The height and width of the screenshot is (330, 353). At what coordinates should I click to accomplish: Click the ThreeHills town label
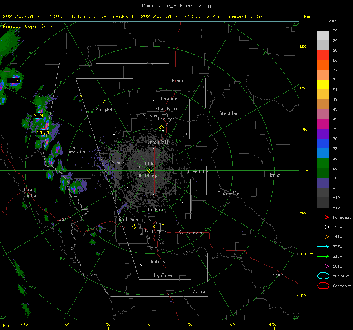(x=197, y=171)
